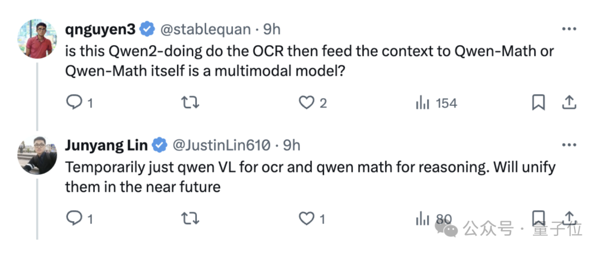Open qnguyen3's profile avatar
602x253 pixels.
[37, 39]
